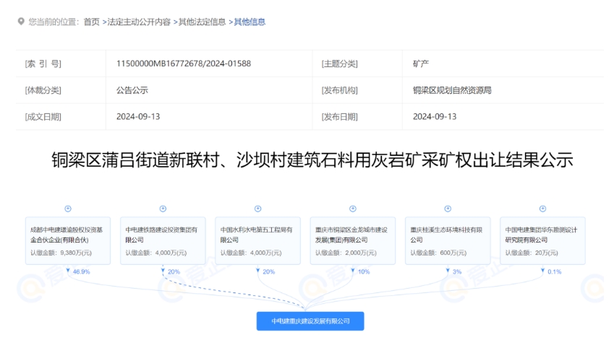Select the 中电建铁路建设投资集团有限公司 card
Screen dimensions: 614x340
[163, 240]
